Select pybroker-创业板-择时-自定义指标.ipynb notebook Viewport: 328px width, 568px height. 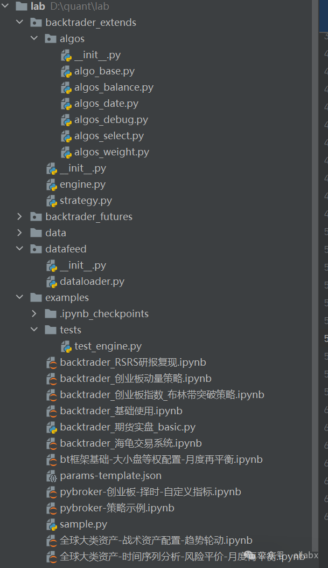150,492
